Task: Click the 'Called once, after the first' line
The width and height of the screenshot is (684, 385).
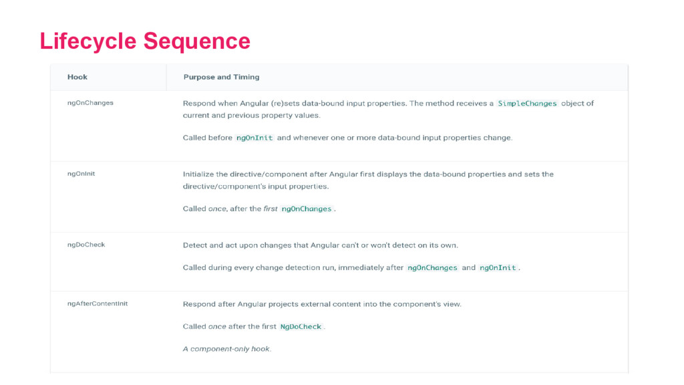Action: 259,209
